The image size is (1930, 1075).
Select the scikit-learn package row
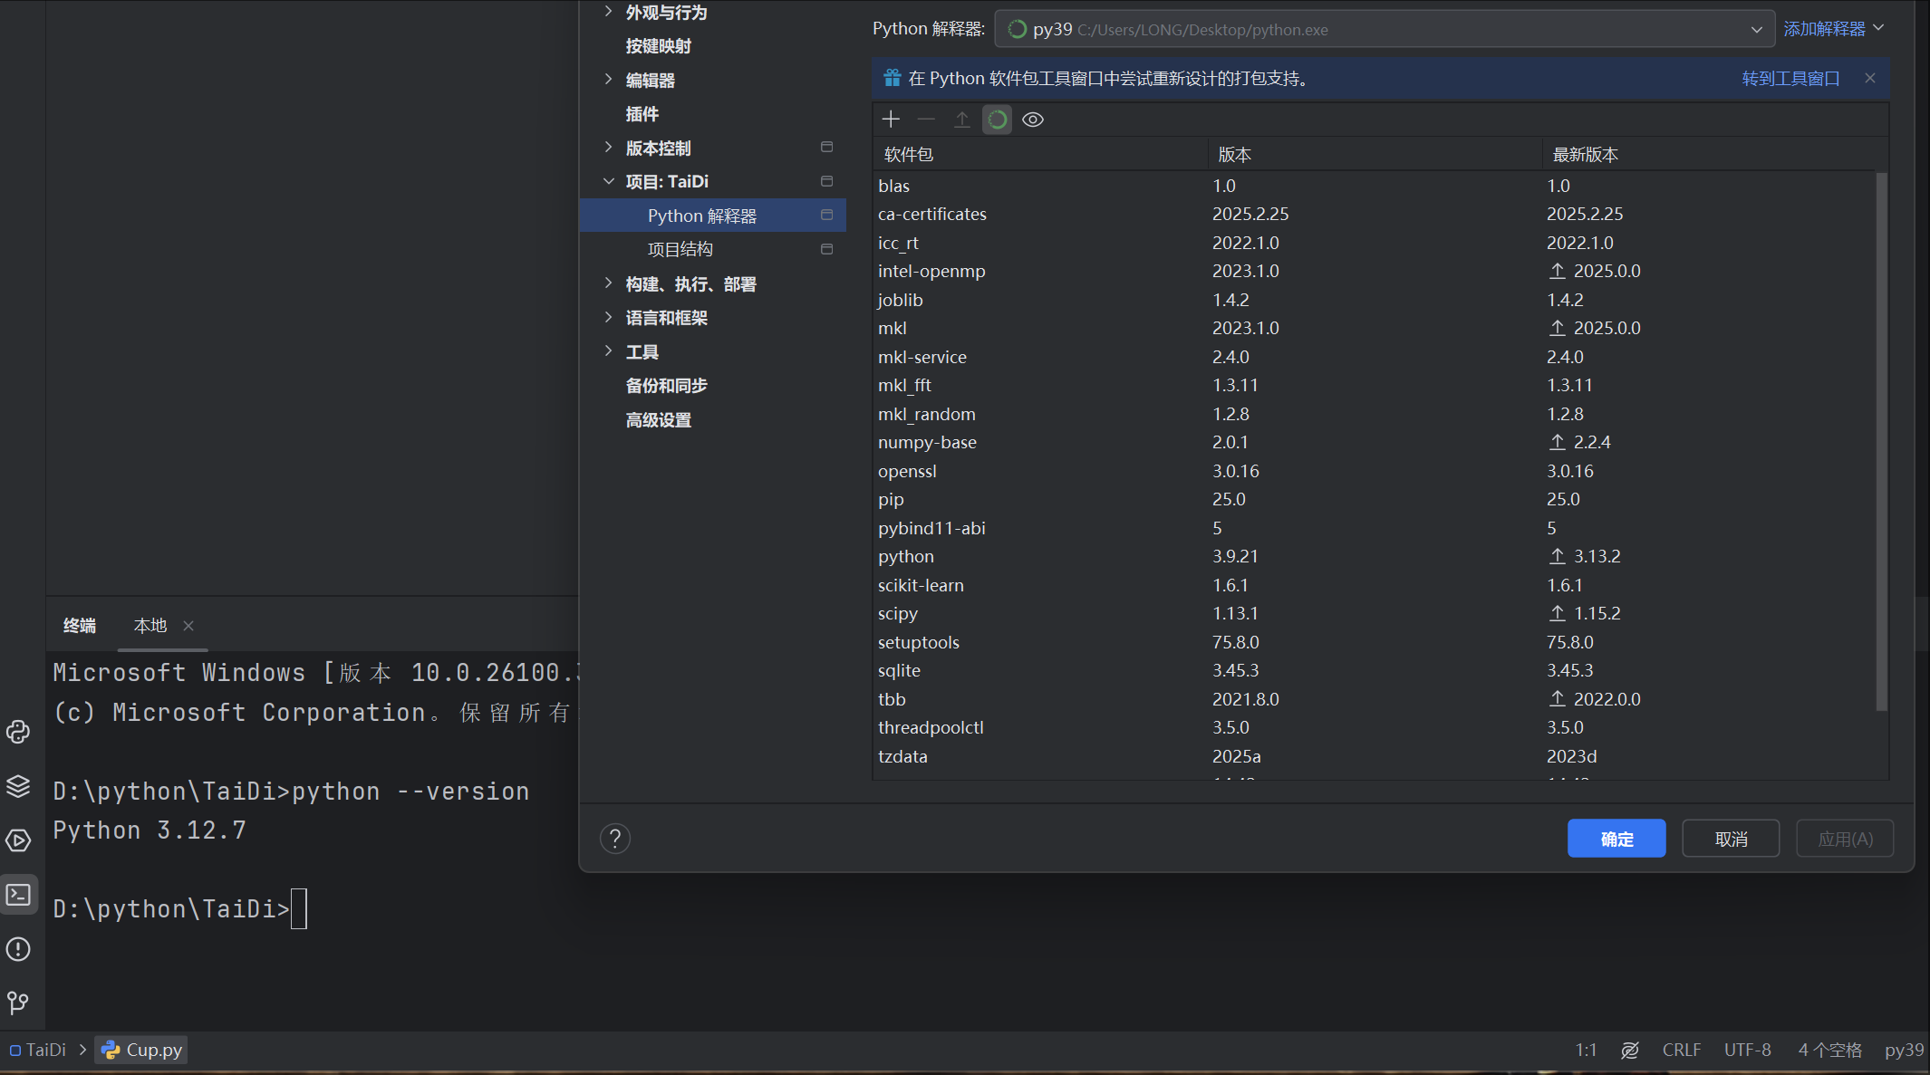coord(921,585)
